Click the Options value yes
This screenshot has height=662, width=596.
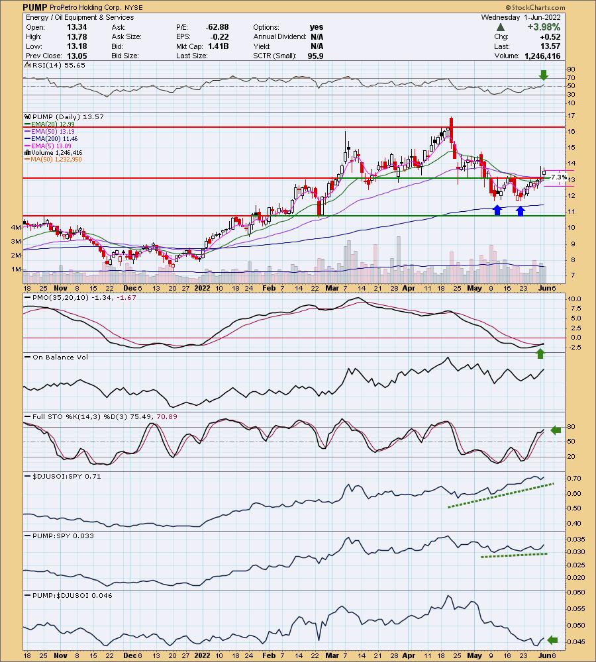pyautogui.click(x=317, y=27)
